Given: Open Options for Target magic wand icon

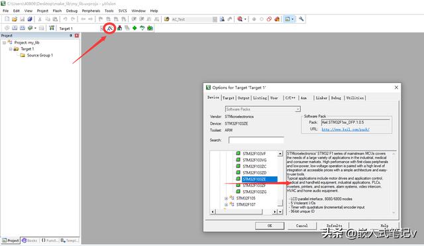Looking at the screenshot, I should coord(109,28).
